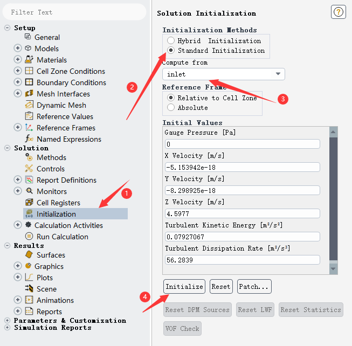This screenshot has height=346, width=352.
Task: Open Initialization in the Solution tree
Action: pos(56,214)
